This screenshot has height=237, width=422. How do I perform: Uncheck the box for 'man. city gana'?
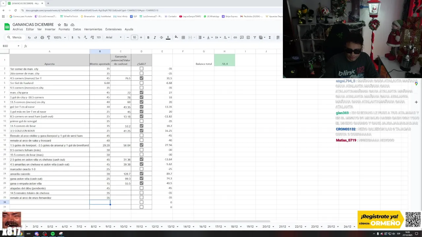point(141,92)
